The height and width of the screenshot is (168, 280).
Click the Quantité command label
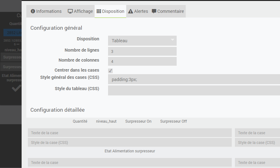[80, 121]
